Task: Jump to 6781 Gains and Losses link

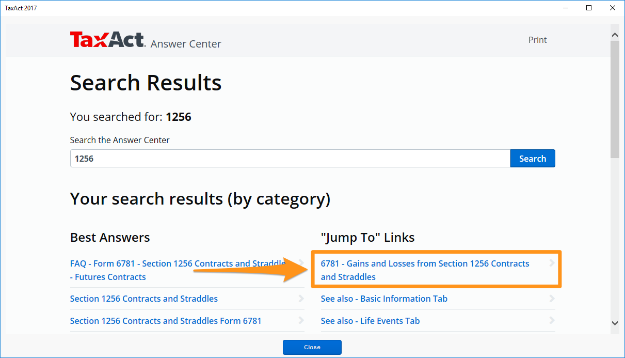Action: (425, 270)
